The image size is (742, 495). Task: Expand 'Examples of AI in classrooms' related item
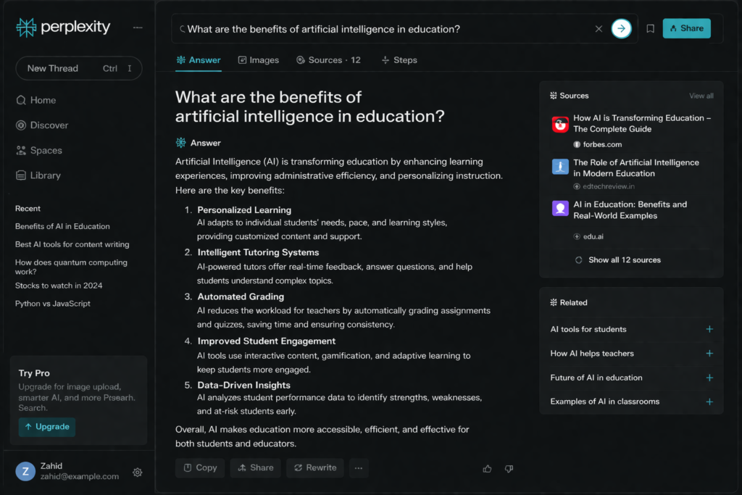709,402
